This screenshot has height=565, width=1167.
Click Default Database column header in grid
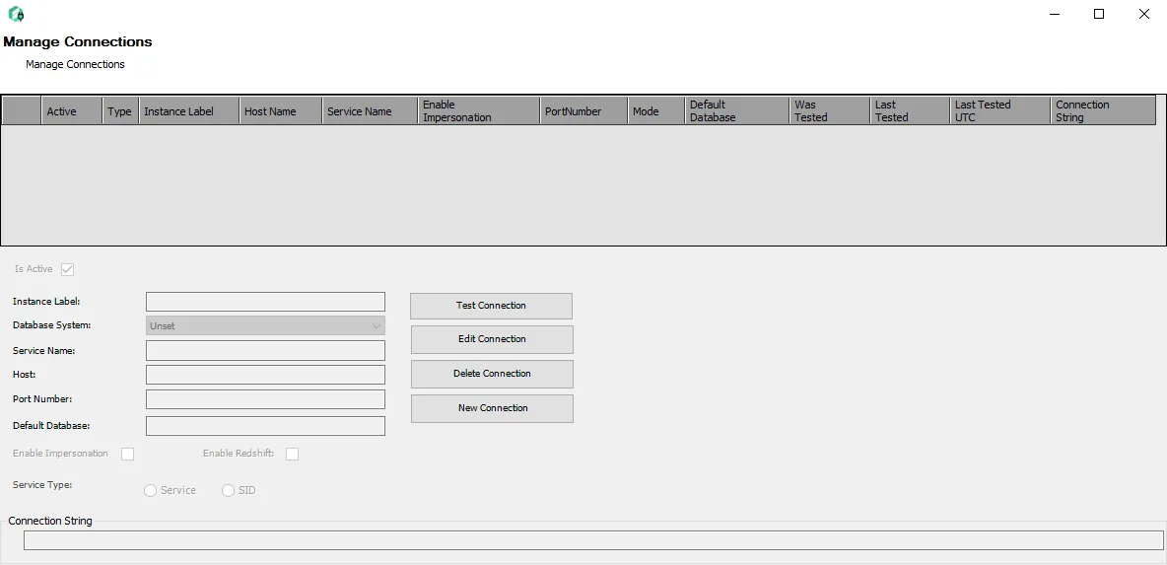[737, 110]
